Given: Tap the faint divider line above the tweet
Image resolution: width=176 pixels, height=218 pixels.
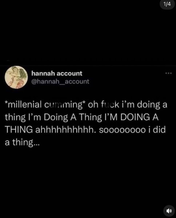Looking at the screenshot, I should (88, 65).
